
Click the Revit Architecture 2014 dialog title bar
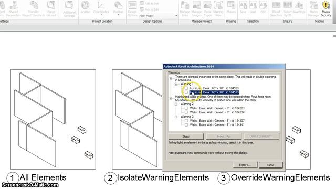click(224, 67)
